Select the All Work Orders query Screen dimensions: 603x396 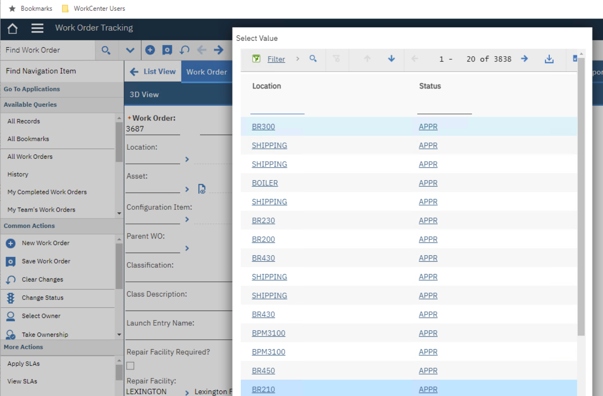point(30,157)
